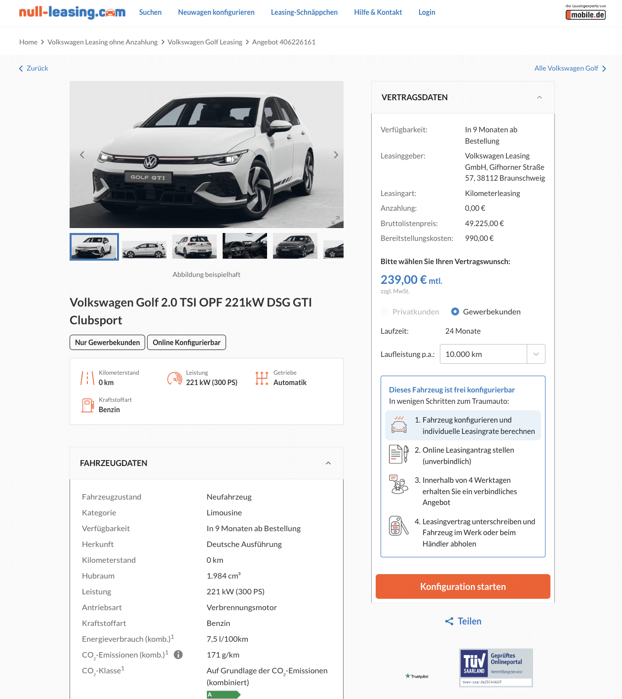
Task: Click the 1.984 cm³ Hubraum value
Action: tap(224, 576)
